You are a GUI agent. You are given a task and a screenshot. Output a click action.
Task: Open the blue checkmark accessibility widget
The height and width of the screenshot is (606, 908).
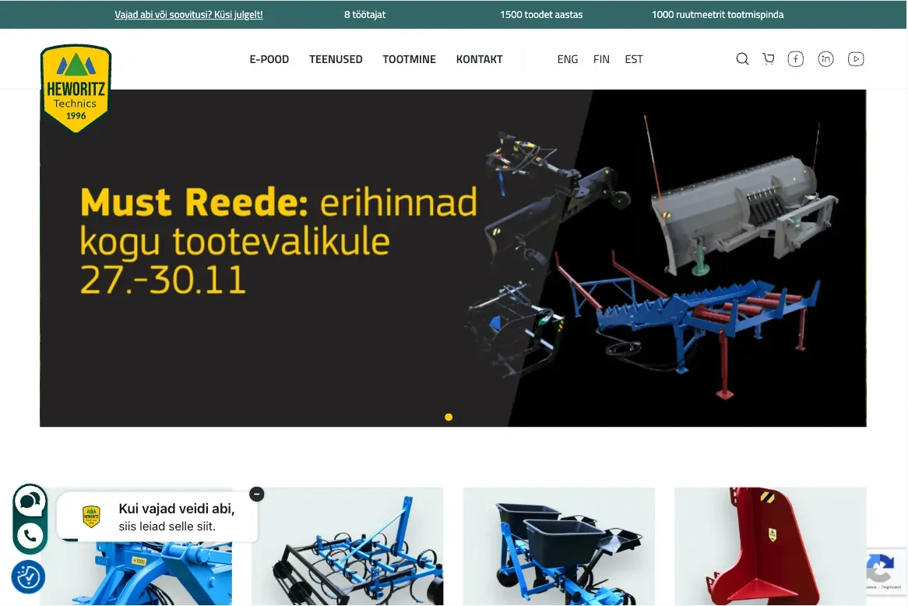click(28, 577)
